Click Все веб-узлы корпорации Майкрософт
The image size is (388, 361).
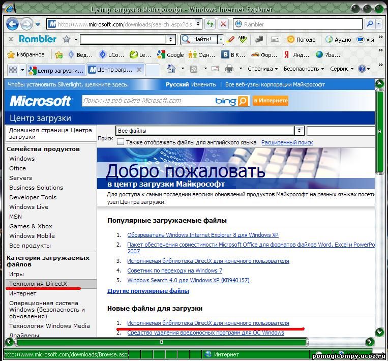275,84
